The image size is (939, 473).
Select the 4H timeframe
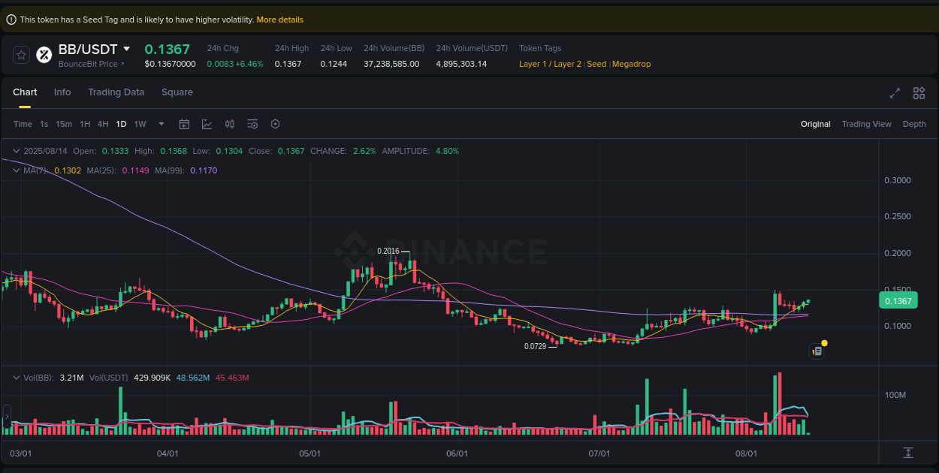(103, 124)
